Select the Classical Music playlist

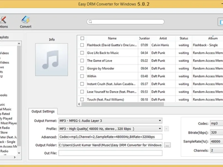pos(6,109)
